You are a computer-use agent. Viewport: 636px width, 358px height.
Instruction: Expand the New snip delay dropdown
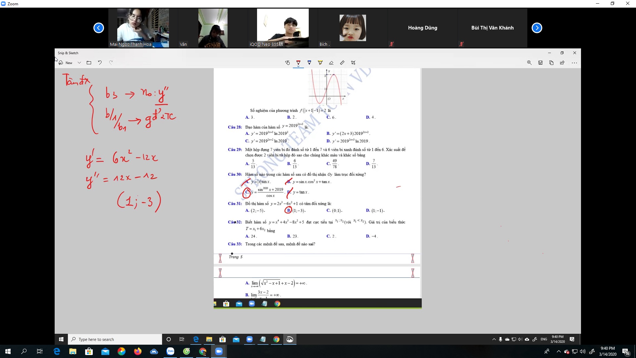(79, 63)
